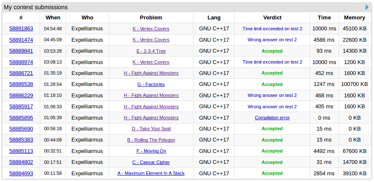374x182 pixels.
Task: View the Compilation error details
Action: click(272, 118)
